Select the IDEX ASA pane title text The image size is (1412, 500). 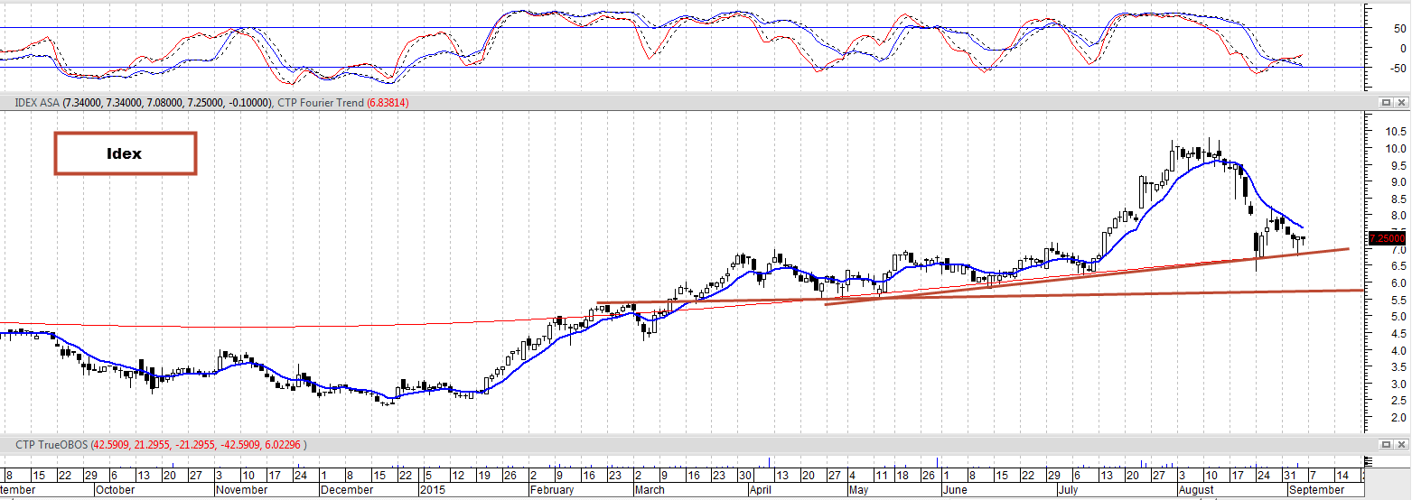(x=37, y=103)
